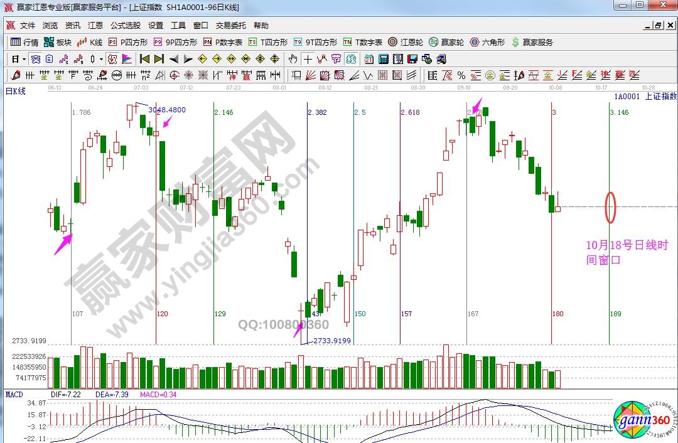Click the 赢家服务 button
The width and height of the screenshot is (678, 443).
click(x=532, y=43)
